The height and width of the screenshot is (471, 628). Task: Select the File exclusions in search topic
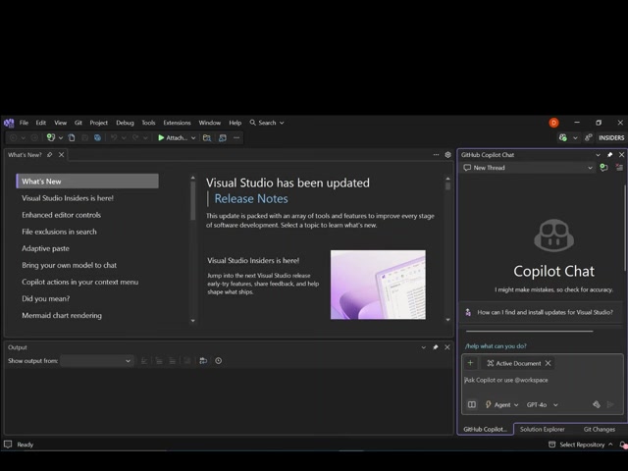pyautogui.click(x=59, y=232)
